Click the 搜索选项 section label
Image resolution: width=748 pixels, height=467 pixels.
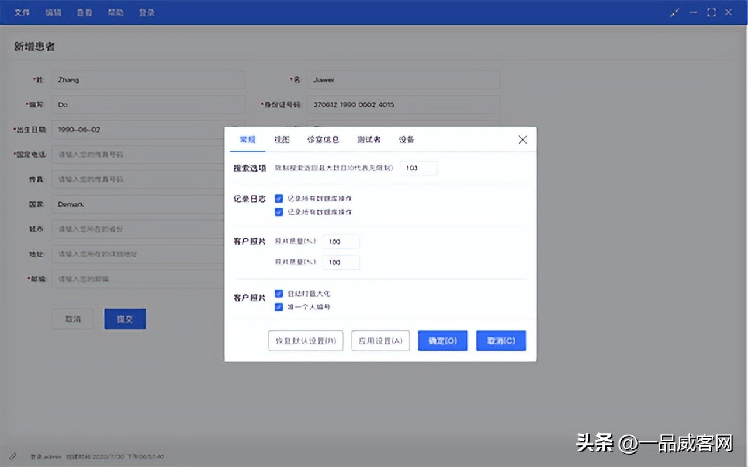click(x=250, y=168)
